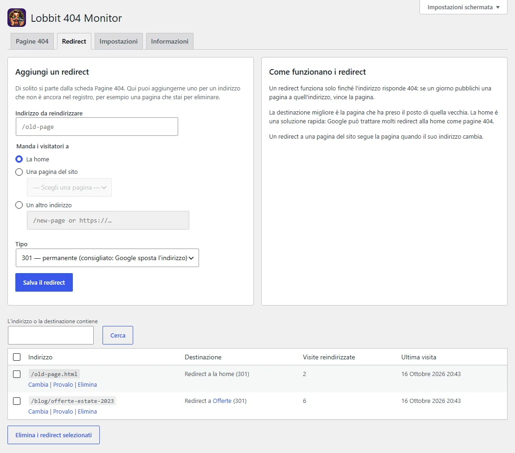
Task: Click Provalo for /old-page.html
Action: click(63, 385)
